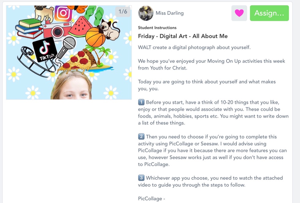Click the number 1 step emoji

pyautogui.click(x=141, y=102)
